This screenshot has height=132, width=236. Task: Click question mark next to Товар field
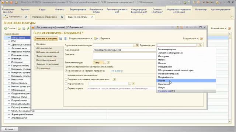[x=108, y=62]
